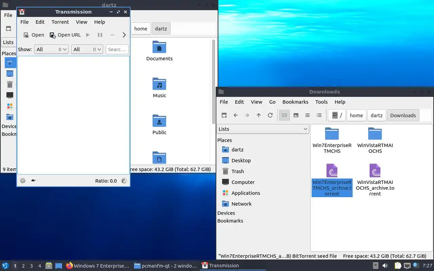Toggle turtle alternative speed limits
434x271 pixels.
pos(33,181)
